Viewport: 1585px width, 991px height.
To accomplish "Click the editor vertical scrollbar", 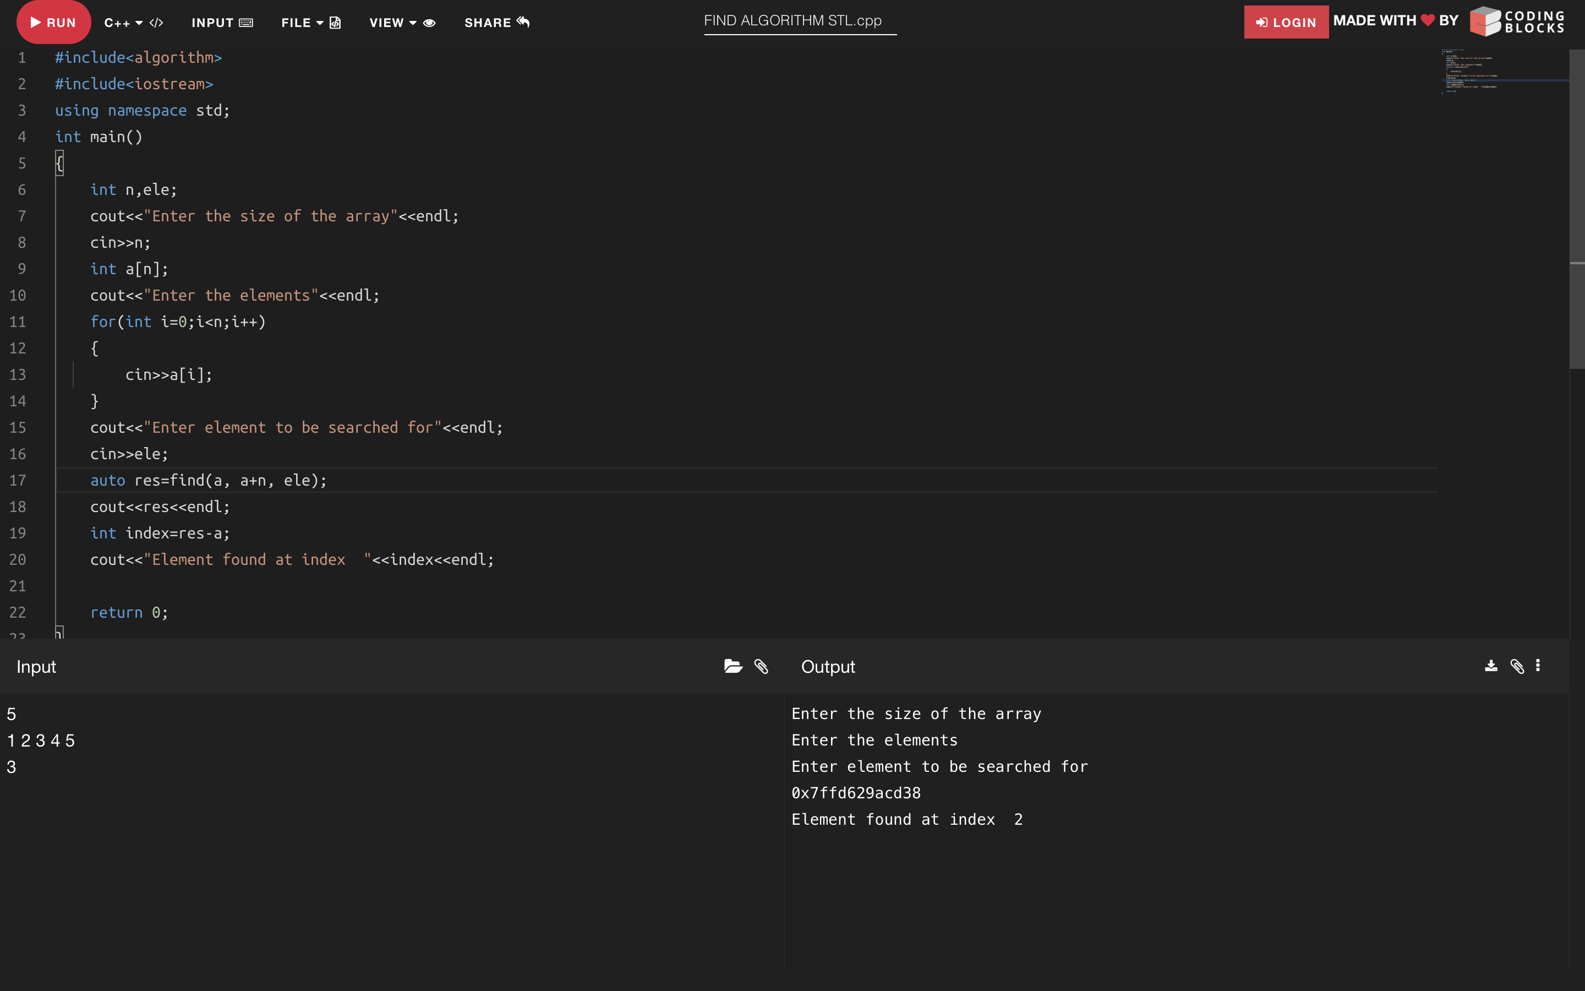I will click(1577, 210).
